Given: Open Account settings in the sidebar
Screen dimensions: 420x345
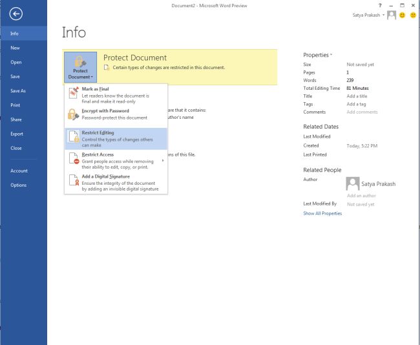Looking at the screenshot, I should coord(23,171).
